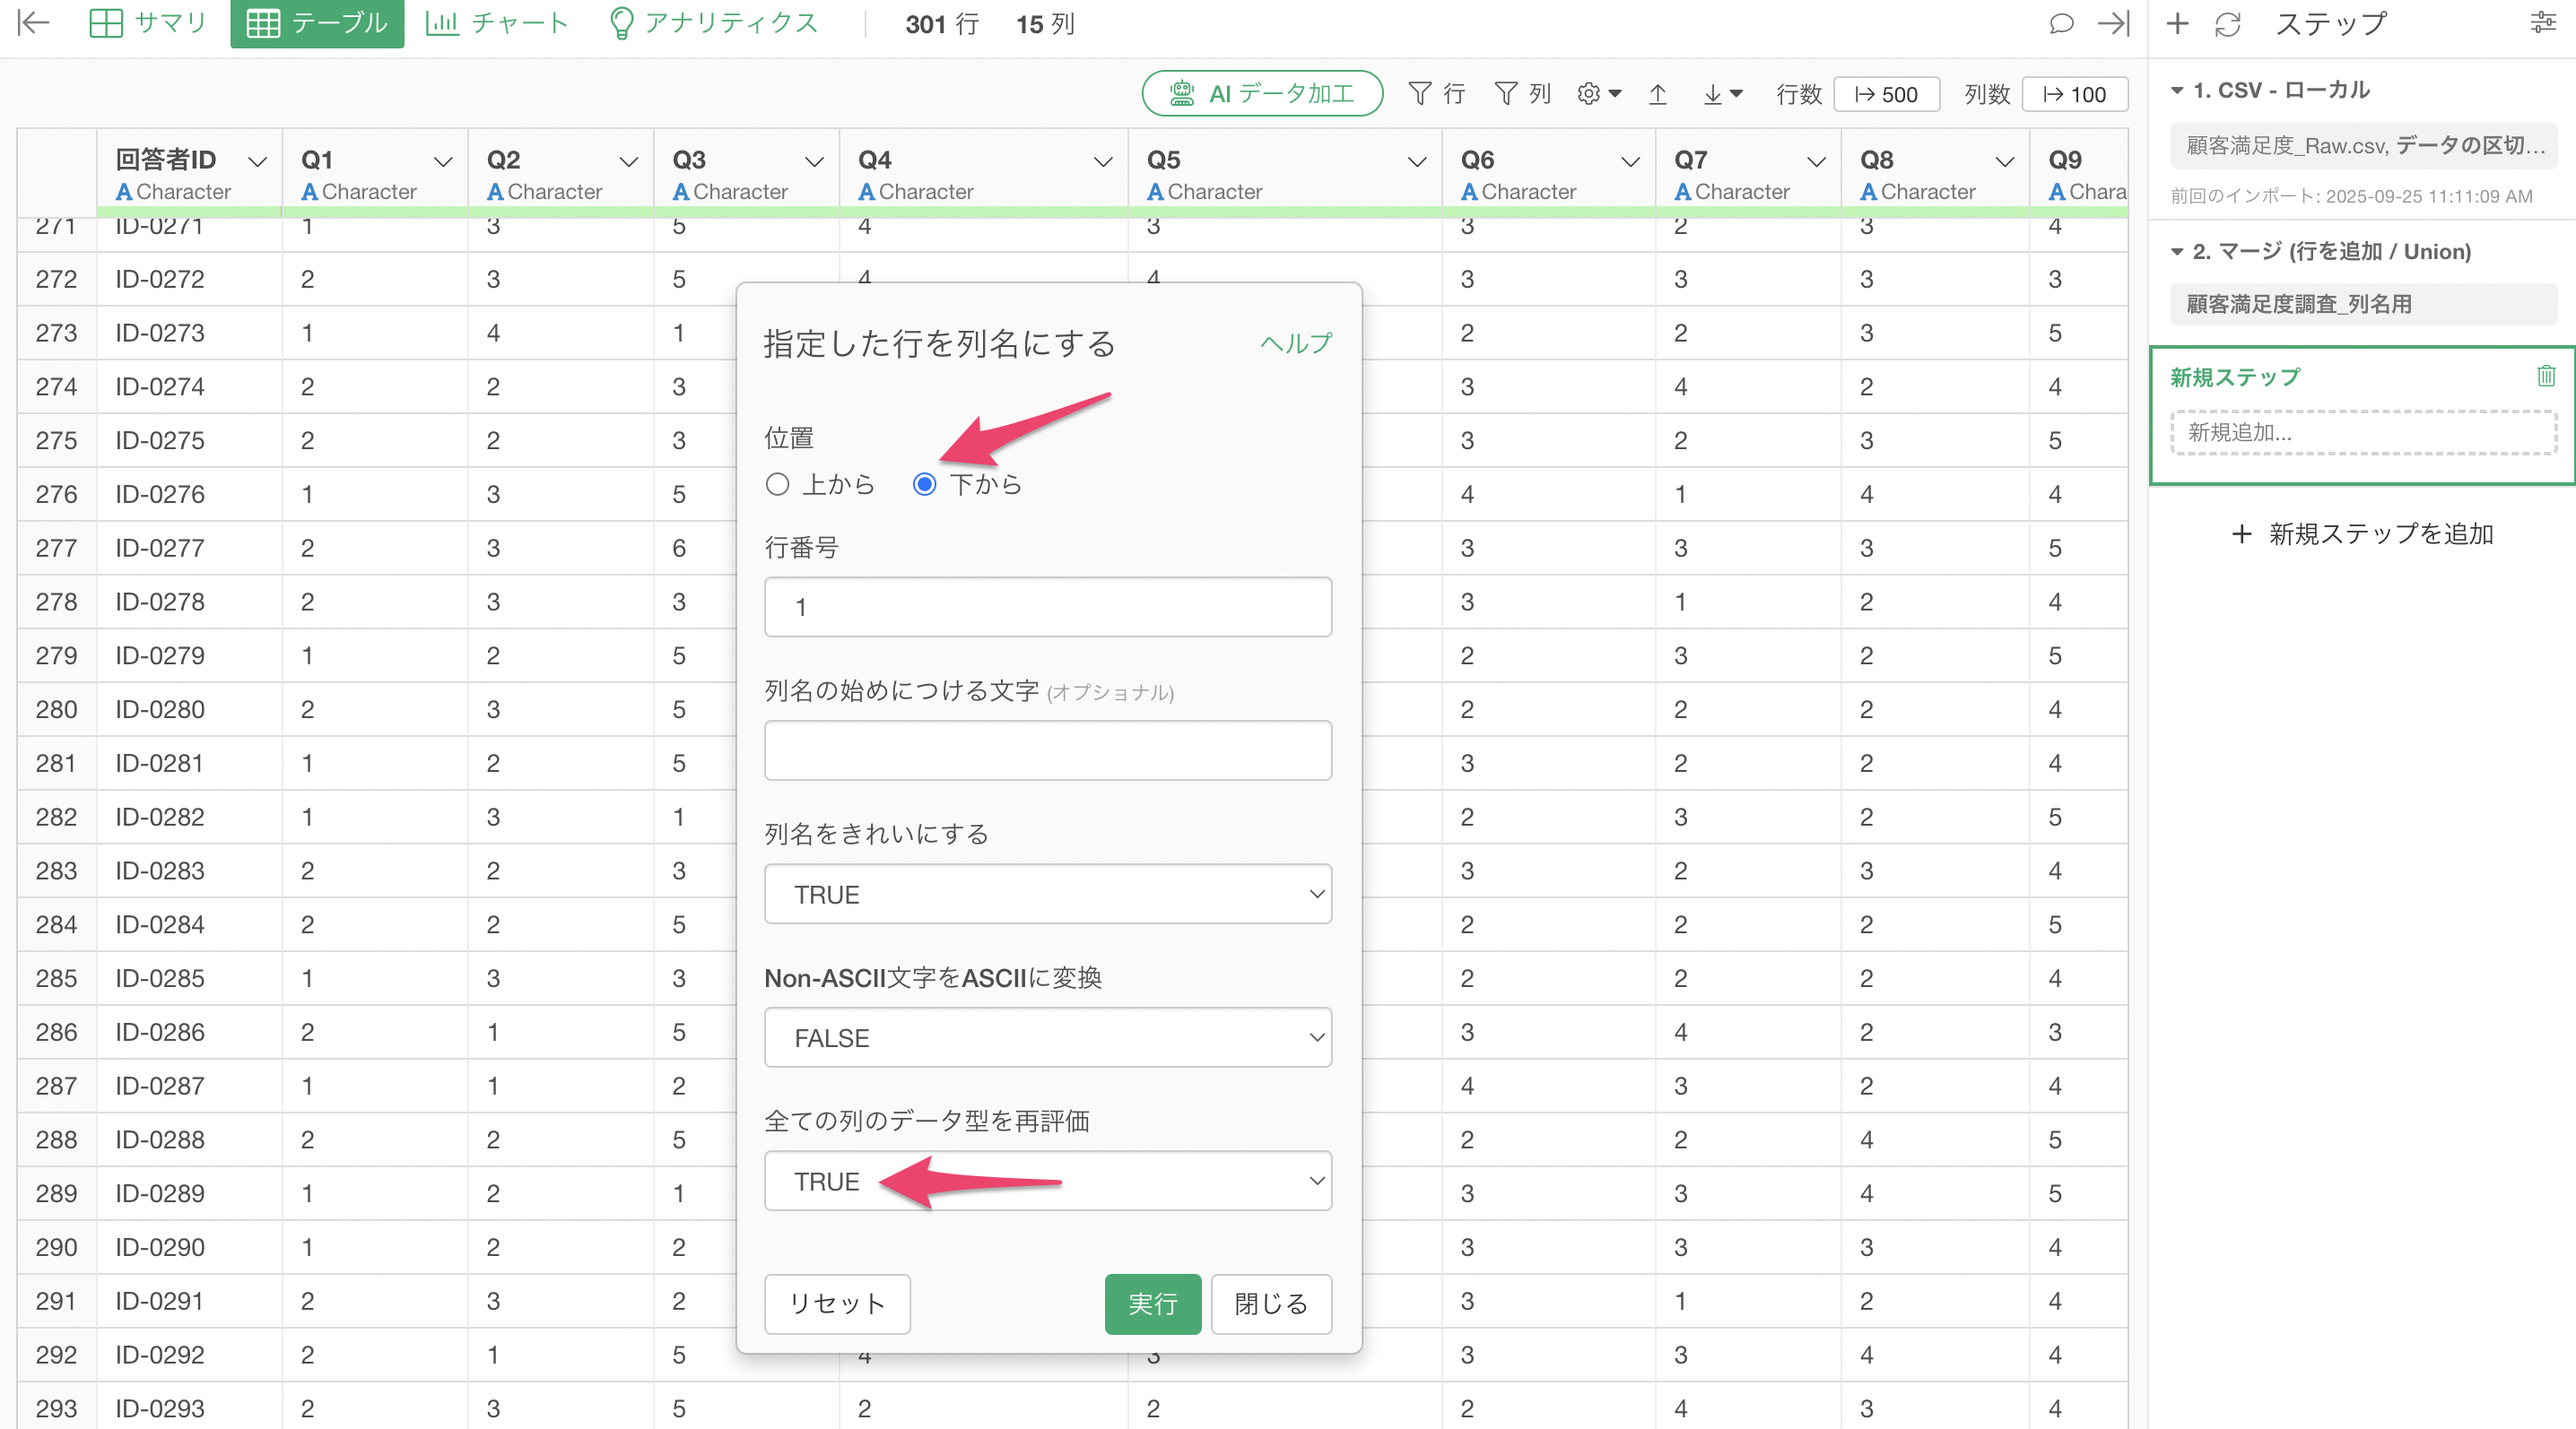Viewport: 2576px width, 1429px height.
Task: Click the 行番号 input field
Action: pos(1047,607)
